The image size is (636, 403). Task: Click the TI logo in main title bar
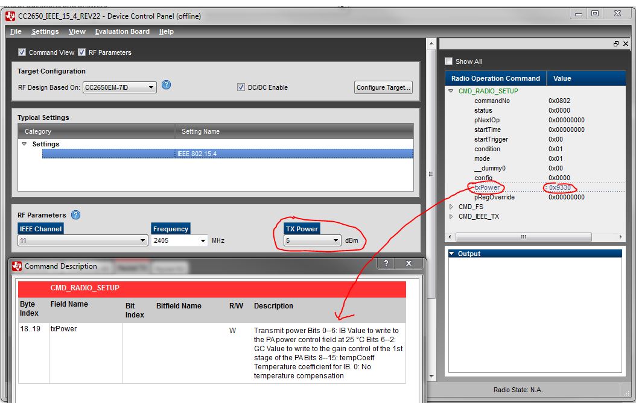coord(10,16)
